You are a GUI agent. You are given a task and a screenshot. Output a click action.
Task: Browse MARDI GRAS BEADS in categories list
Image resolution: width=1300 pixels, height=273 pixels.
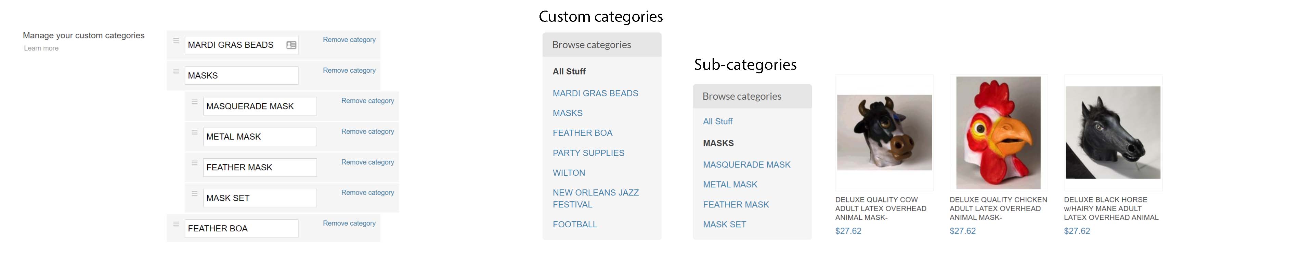(595, 93)
